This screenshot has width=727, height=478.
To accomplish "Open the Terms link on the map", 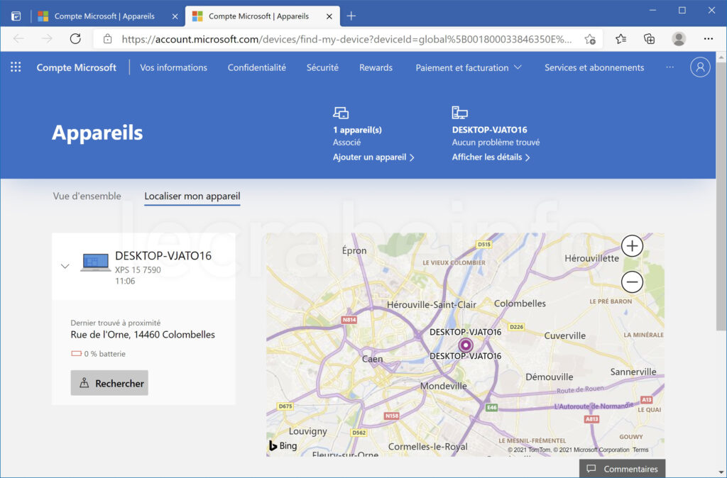I will [640, 450].
